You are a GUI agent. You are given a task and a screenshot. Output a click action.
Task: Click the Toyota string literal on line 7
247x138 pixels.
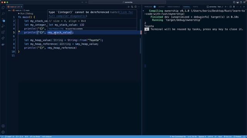coord(94,40)
